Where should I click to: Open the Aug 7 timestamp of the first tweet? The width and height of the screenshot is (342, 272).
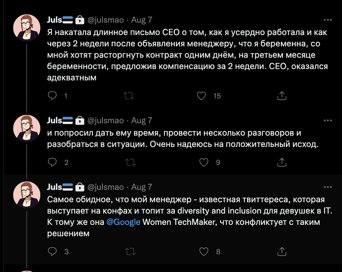tap(141, 20)
